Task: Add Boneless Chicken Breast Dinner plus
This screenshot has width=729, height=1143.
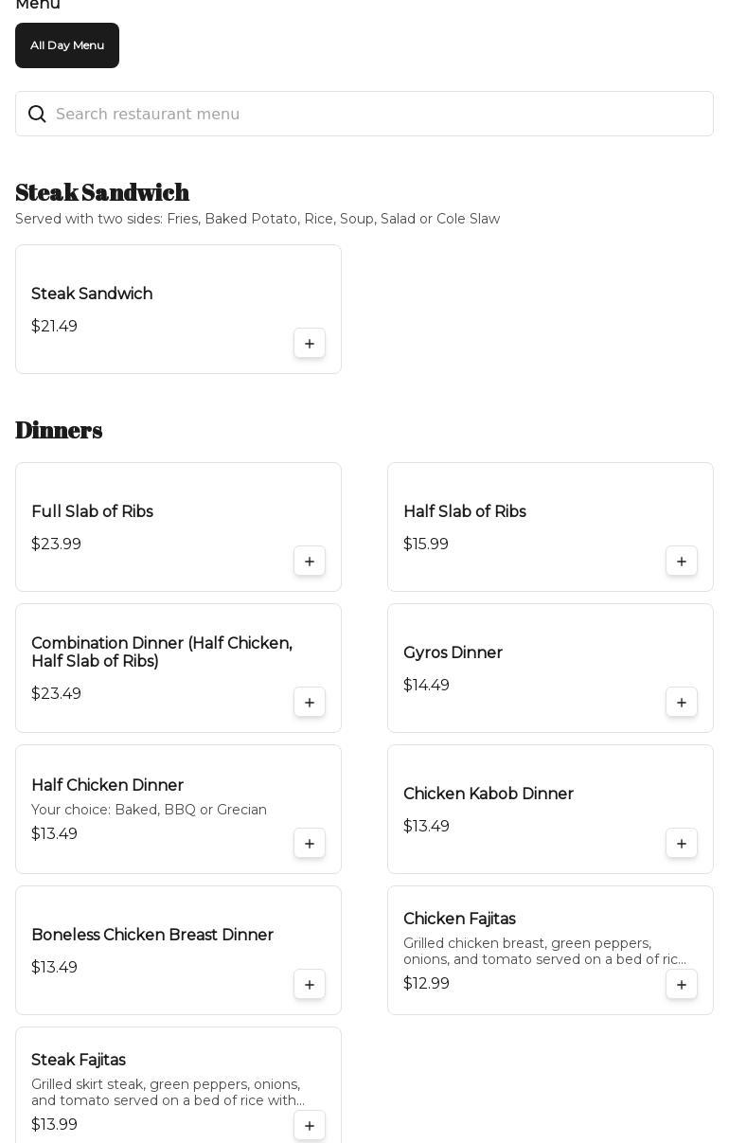Action: pyautogui.click(x=310, y=985)
